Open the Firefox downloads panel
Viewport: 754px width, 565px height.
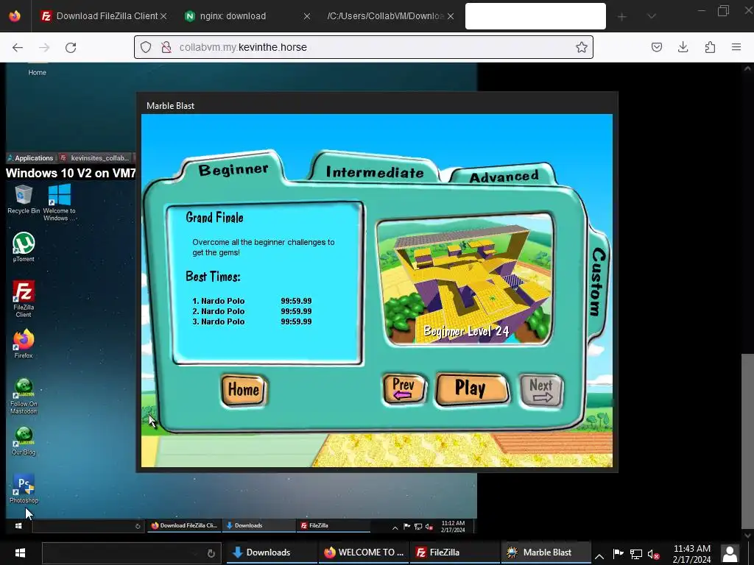tap(683, 47)
